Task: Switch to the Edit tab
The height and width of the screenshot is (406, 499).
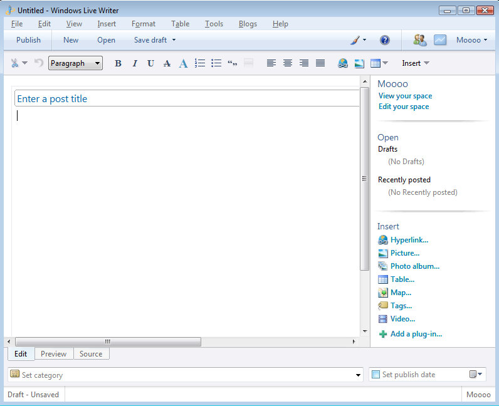Action: click(x=21, y=354)
